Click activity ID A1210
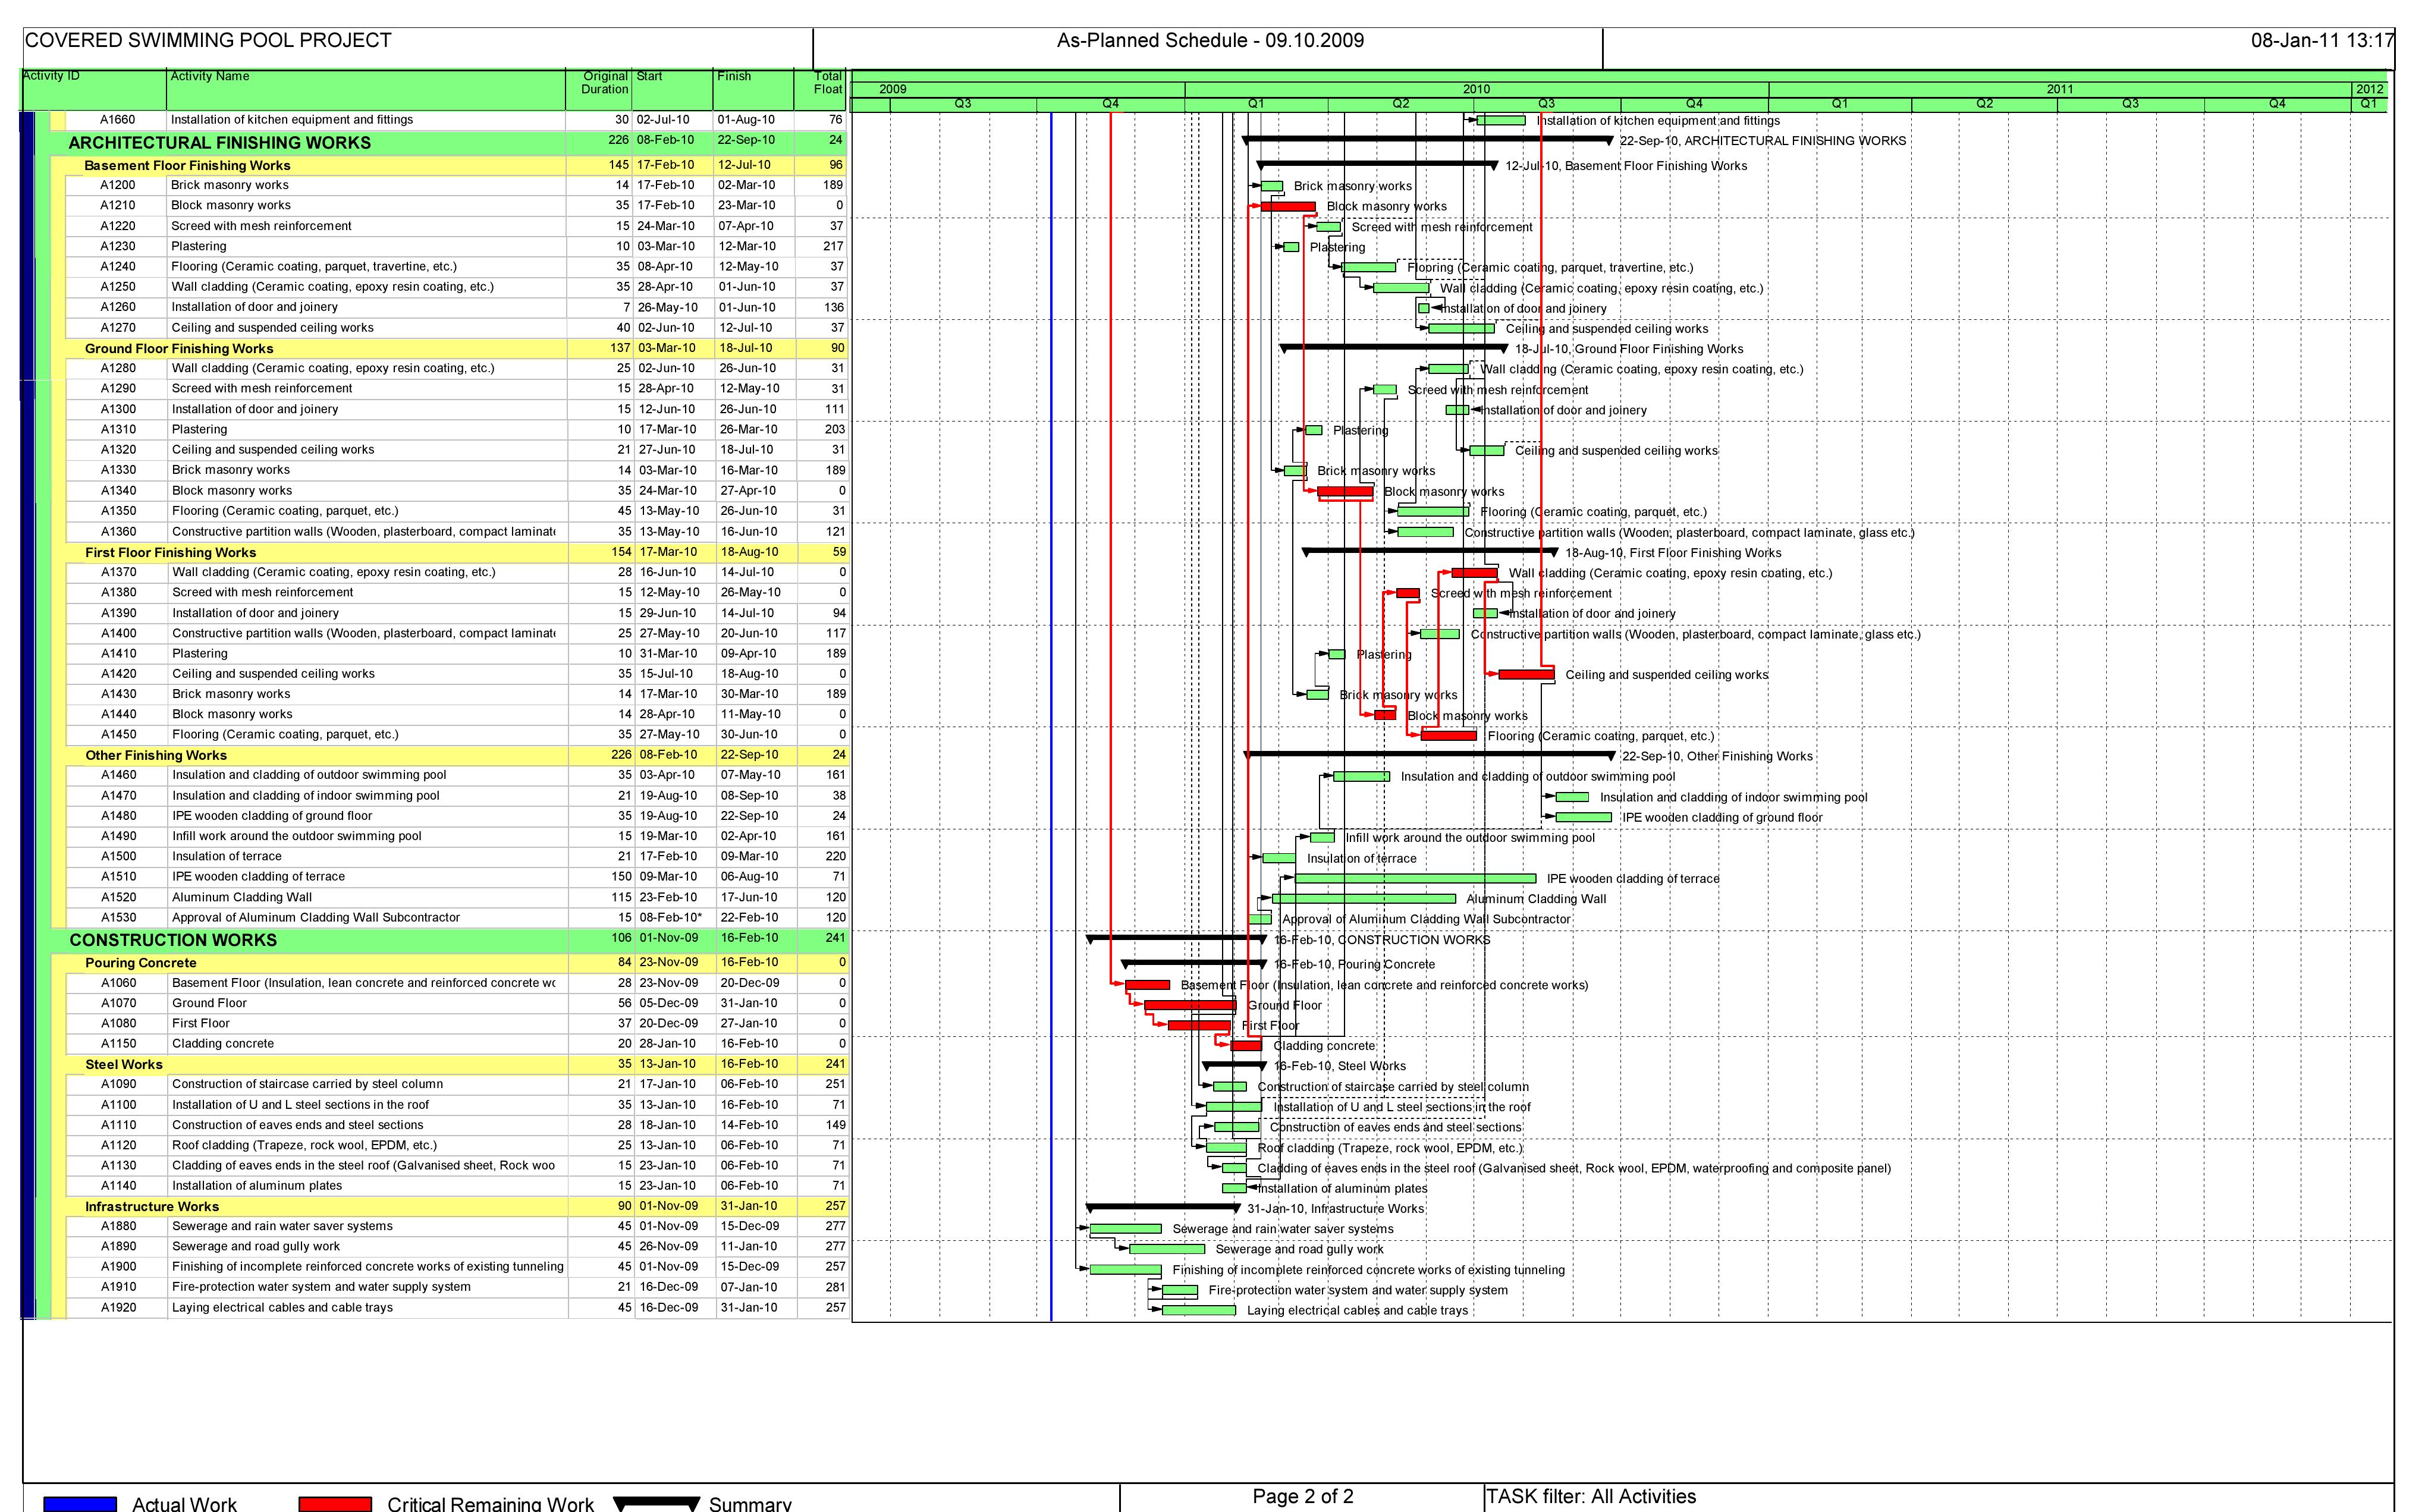The height and width of the screenshot is (1512, 2425). [x=117, y=205]
